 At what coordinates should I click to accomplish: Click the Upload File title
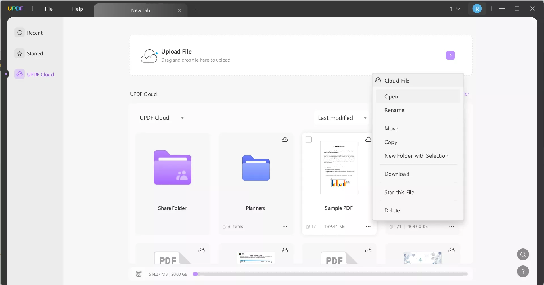coord(176,52)
